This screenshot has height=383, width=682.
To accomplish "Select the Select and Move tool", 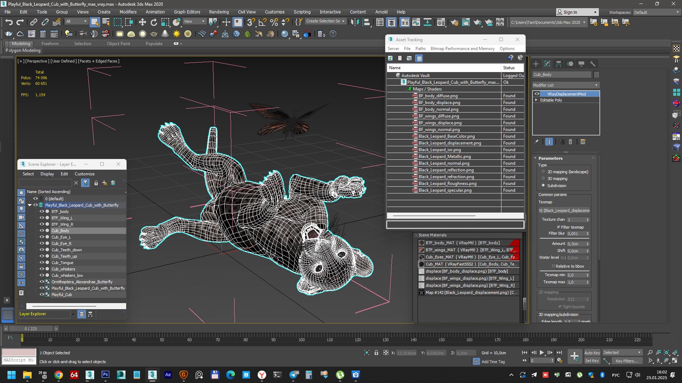I will (142, 22).
